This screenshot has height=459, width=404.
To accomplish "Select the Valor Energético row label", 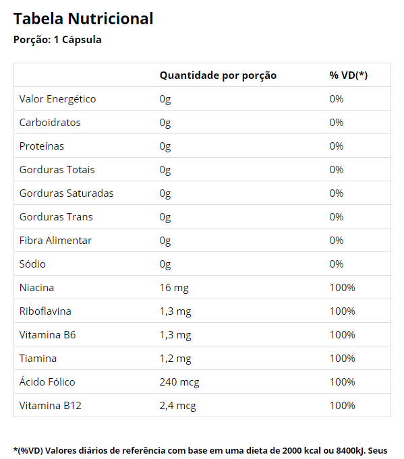I will click(58, 99).
